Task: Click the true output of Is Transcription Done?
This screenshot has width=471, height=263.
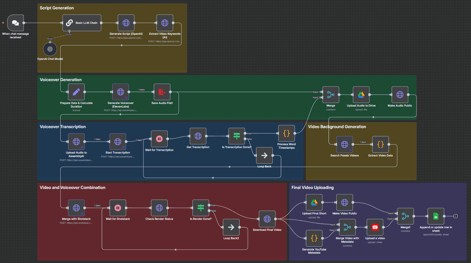Action: pyautogui.click(x=245, y=133)
